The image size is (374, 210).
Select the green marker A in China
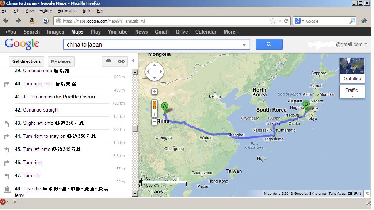tap(165, 108)
